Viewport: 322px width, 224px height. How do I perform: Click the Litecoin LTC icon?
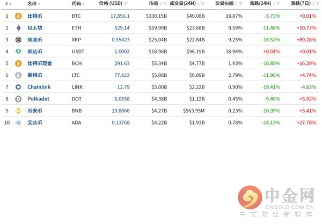[18, 75]
